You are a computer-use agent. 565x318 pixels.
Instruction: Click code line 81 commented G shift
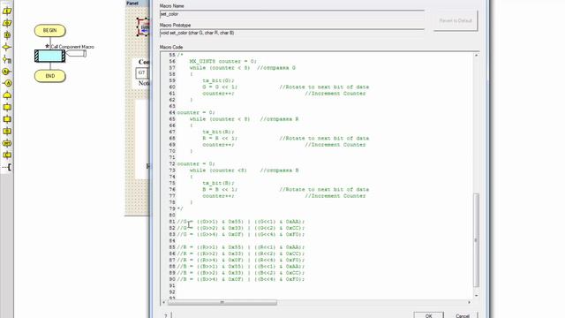click(x=241, y=222)
